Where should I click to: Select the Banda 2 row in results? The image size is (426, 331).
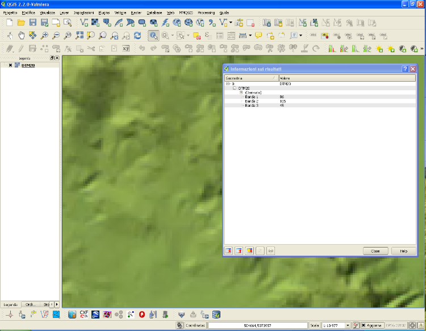tap(252, 101)
